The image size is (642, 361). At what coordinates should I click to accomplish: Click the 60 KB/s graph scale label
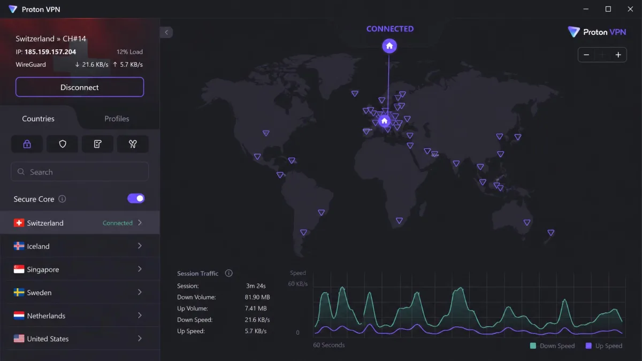click(298, 283)
